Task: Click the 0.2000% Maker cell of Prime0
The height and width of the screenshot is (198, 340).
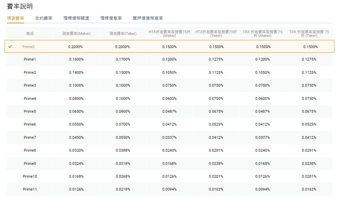Action: click(76, 46)
